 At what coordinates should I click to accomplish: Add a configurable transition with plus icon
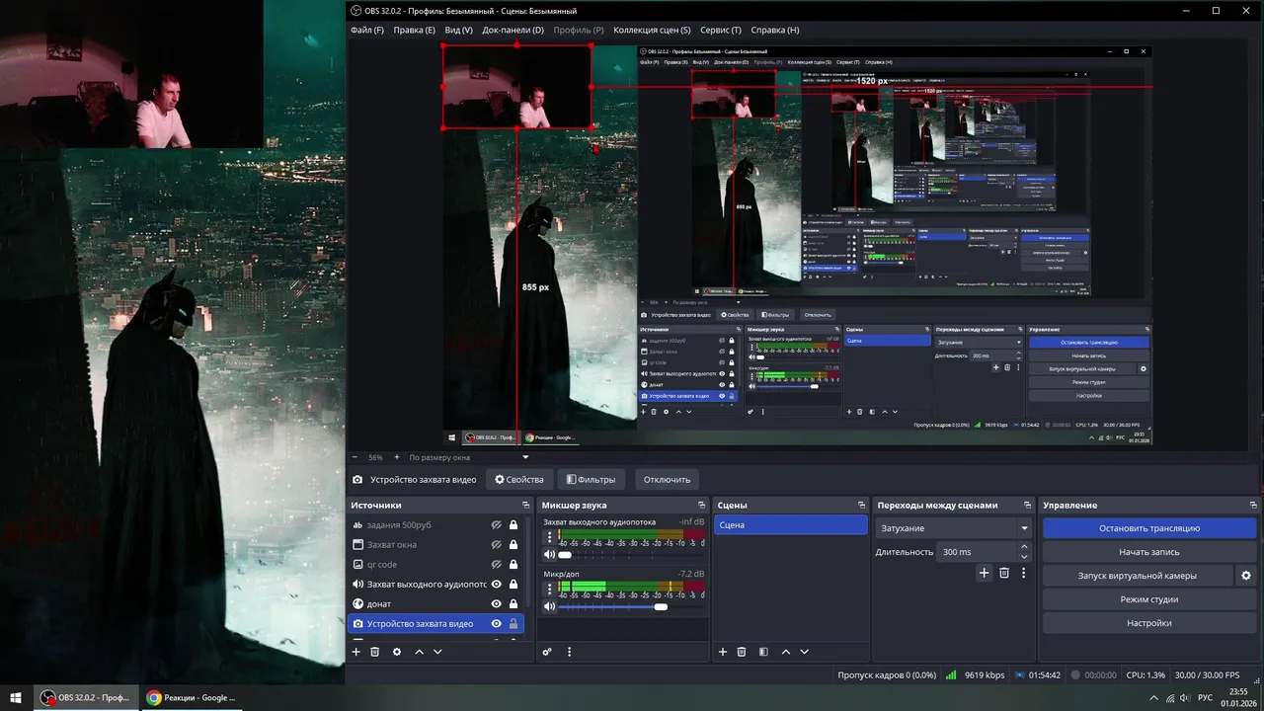coord(984,573)
